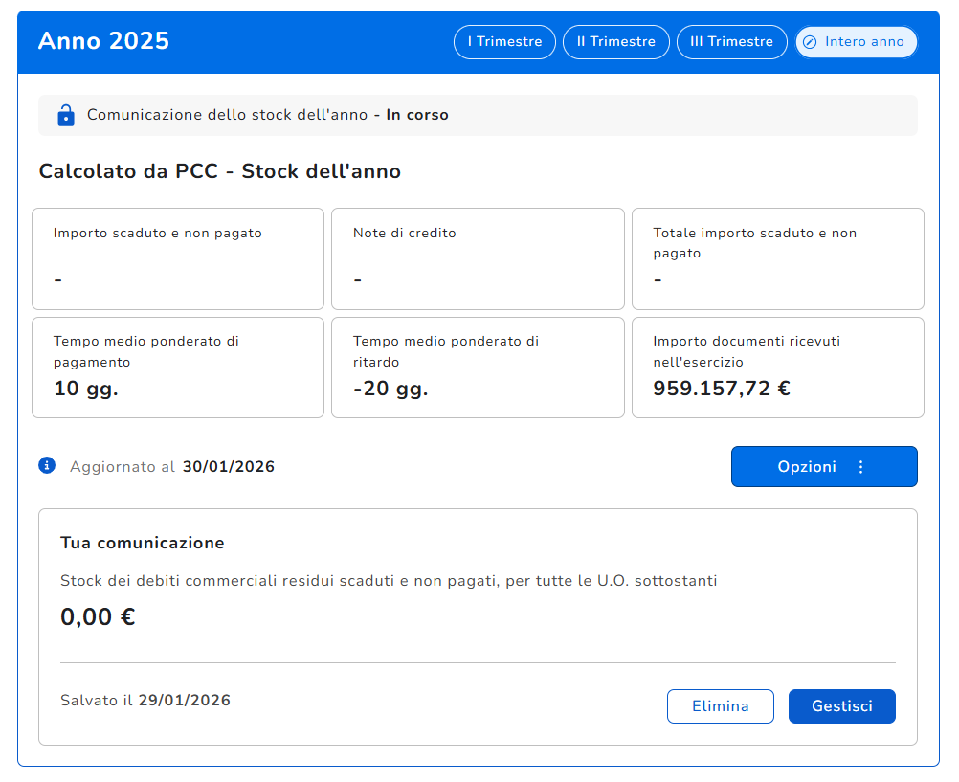This screenshot has height=782, width=959.
Task: Select the Importo scaduto e non pagato card
Action: point(178,258)
